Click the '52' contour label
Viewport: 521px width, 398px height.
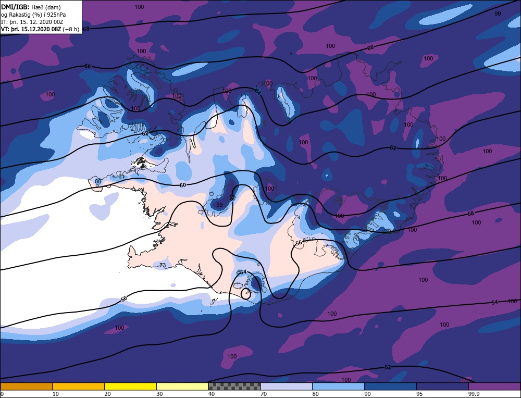(x=388, y=367)
